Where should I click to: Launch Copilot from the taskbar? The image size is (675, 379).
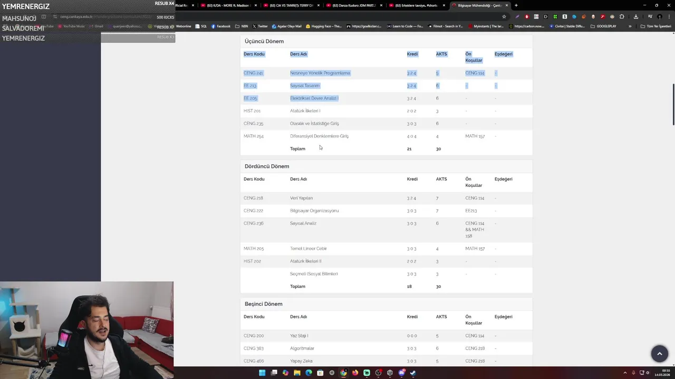pyautogui.click(x=285, y=373)
